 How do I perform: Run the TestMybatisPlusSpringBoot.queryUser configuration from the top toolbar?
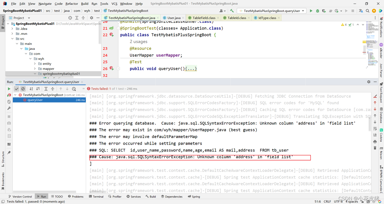tap(311, 11)
